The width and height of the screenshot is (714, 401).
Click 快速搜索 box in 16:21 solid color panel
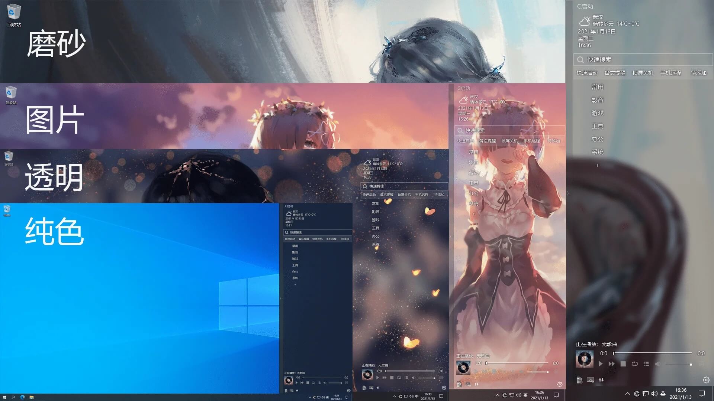[x=317, y=232]
